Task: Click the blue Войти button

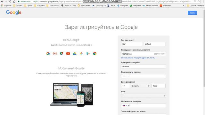Action: tap(192, 13)
